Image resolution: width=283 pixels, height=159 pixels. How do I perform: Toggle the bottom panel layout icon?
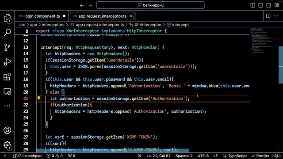tap(260, 5)
